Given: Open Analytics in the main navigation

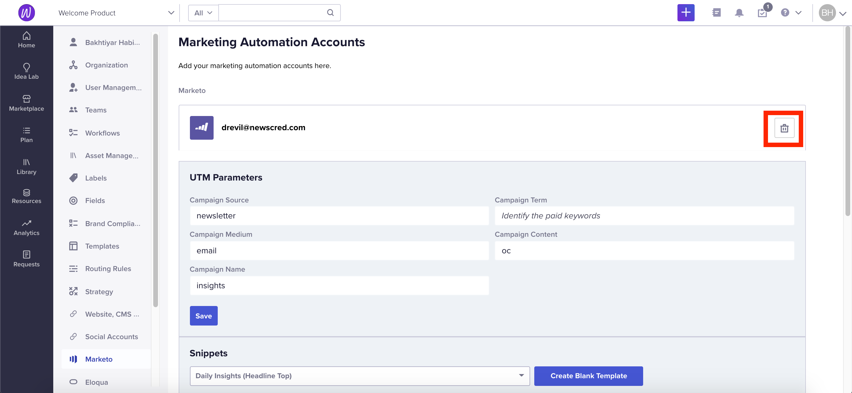Looking at the screenshot, I should (26, 227).
